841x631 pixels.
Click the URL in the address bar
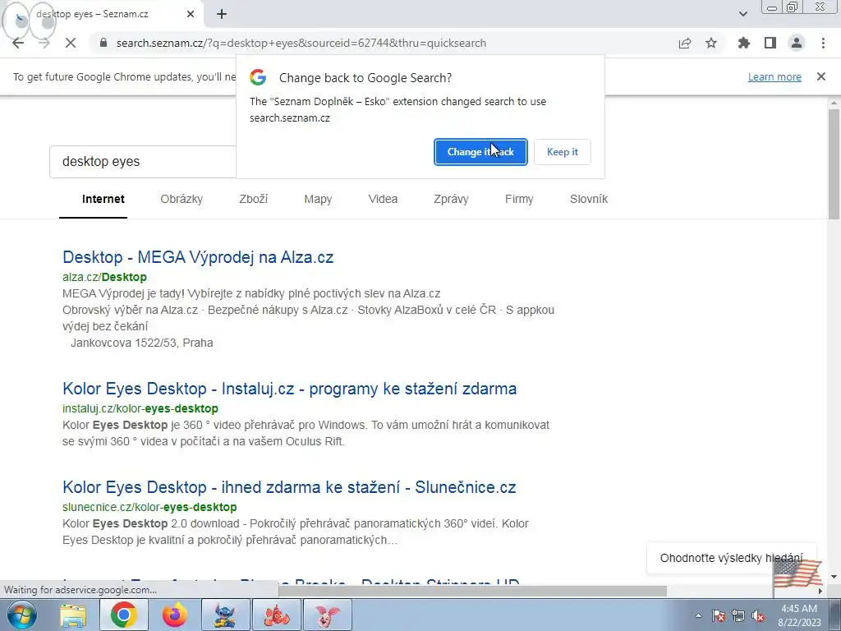coord(301,43)
